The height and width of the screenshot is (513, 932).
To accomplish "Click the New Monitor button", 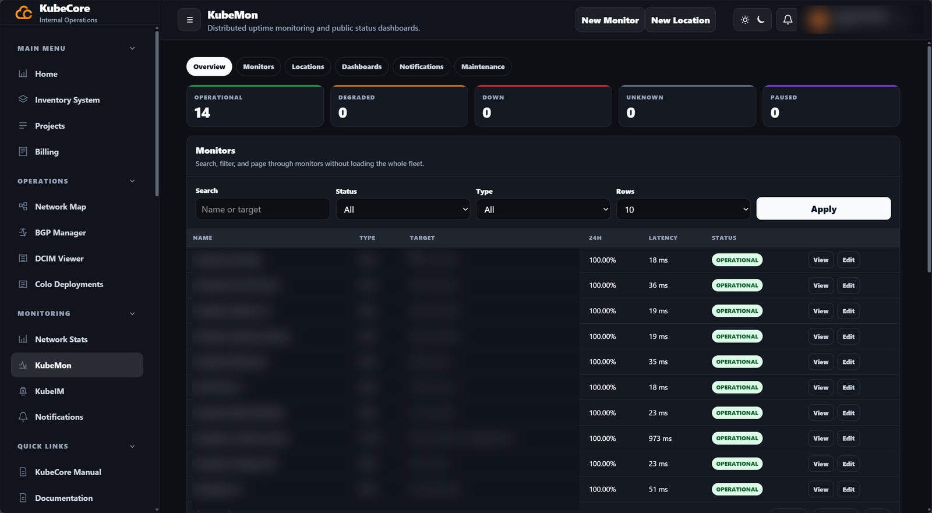I will click(x=610, y=20).
